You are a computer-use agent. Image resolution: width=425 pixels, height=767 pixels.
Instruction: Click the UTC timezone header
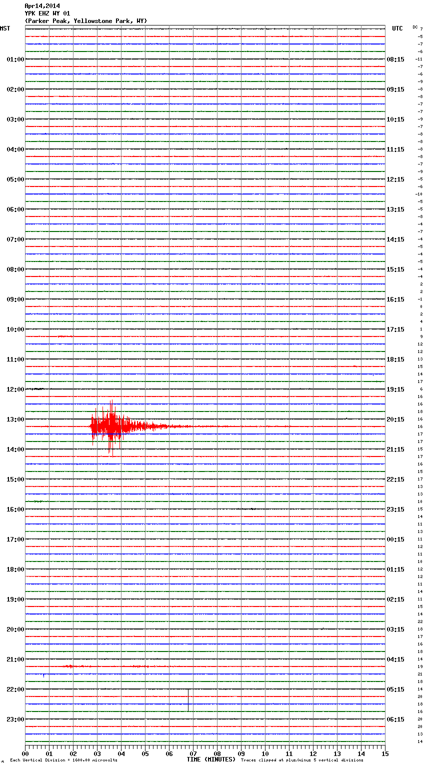coord(397,28)
